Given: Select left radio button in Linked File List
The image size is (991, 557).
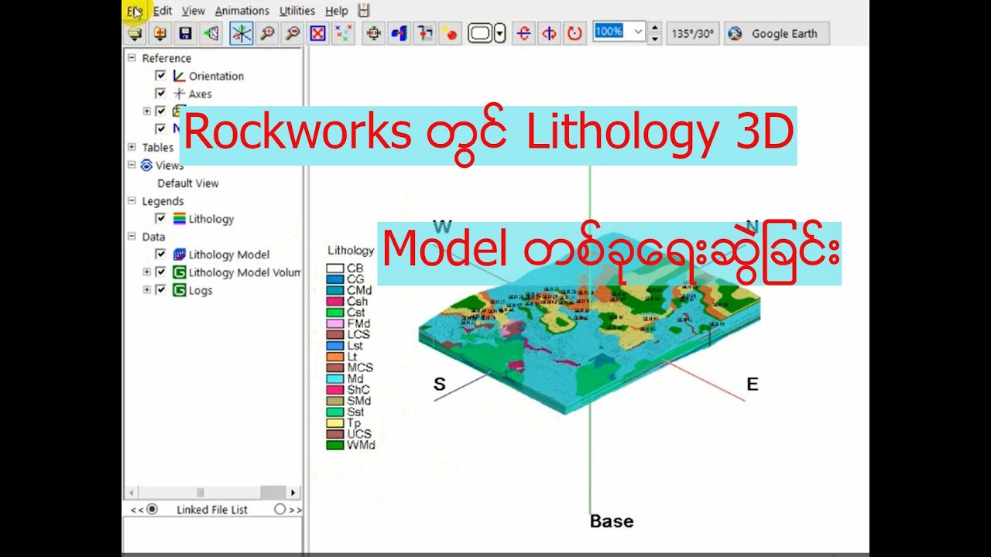Looking at the screenshot, I should pyautogui.click(x=152, y=509).
